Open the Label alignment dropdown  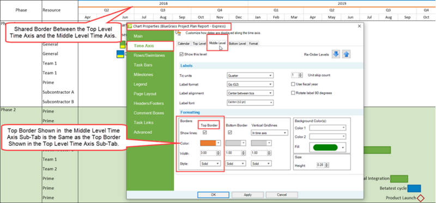[x=250, y=93]
